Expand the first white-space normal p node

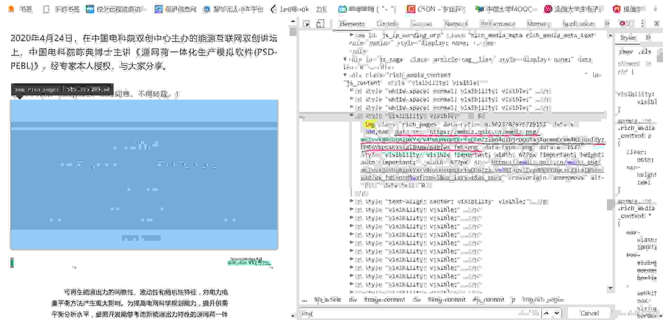tap(351, 91)
